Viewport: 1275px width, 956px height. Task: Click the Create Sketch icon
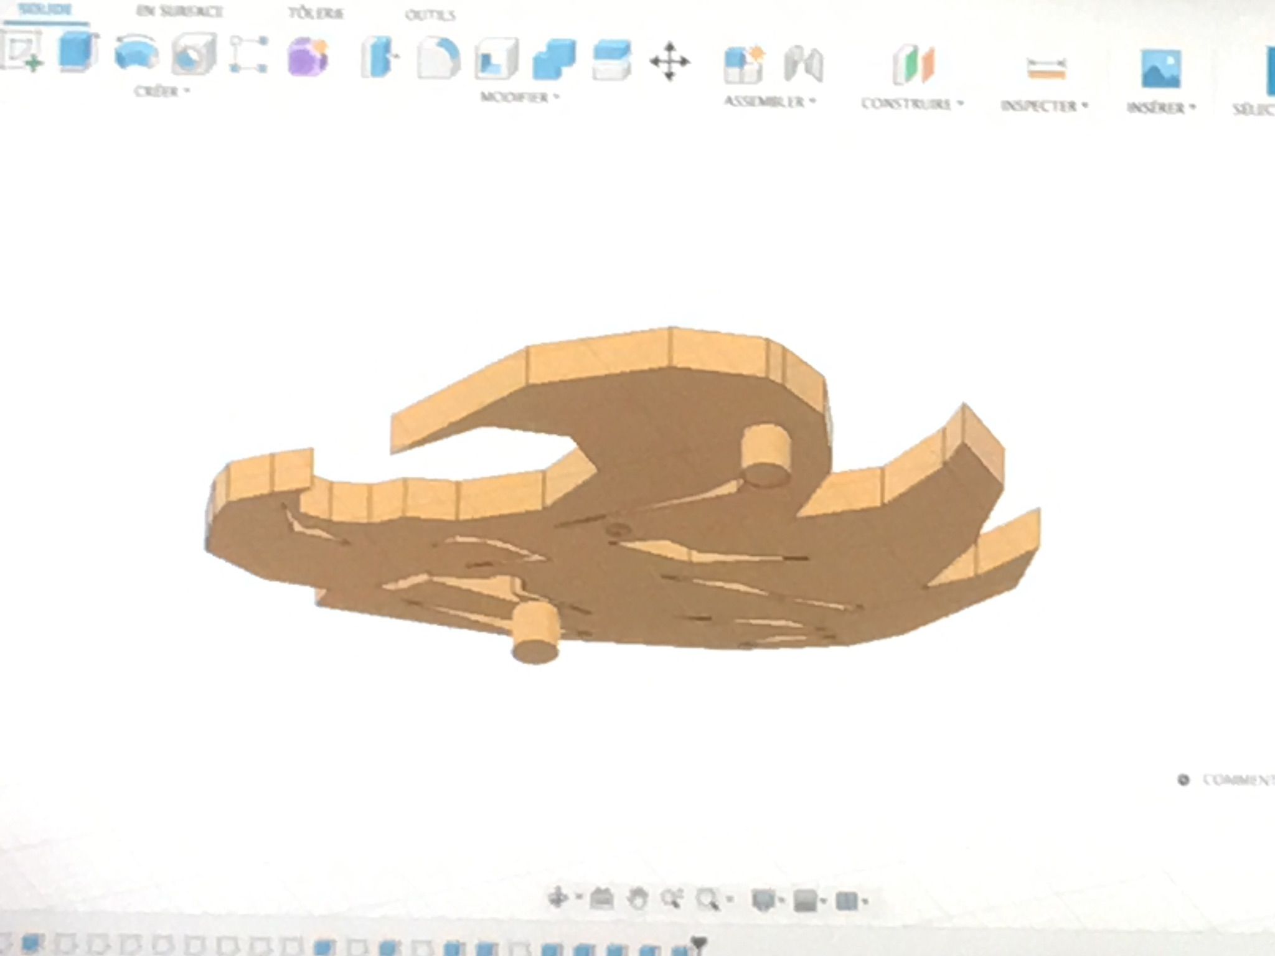coord(22,52)
